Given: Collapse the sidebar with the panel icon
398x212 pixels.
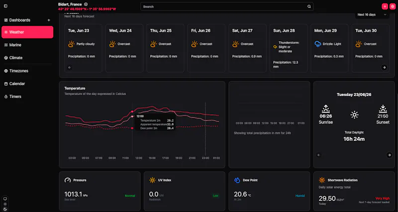Looking at the screenshot, I should 5,6.
